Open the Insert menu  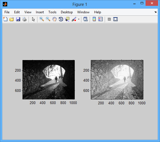[40, 12]
